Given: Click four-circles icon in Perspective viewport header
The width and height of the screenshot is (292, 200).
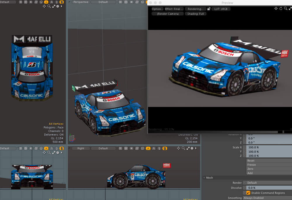Looking at the screenshot, I should [126, 2].
